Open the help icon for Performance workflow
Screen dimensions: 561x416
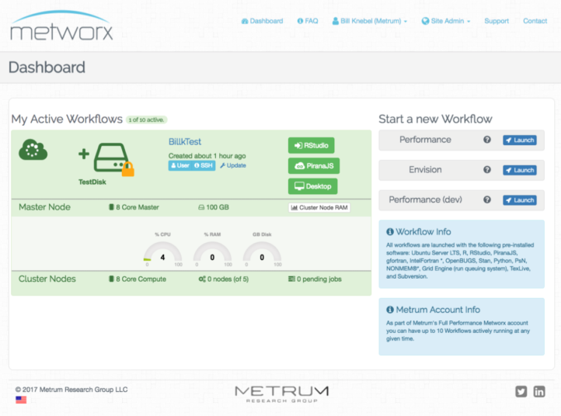(487, 140)
